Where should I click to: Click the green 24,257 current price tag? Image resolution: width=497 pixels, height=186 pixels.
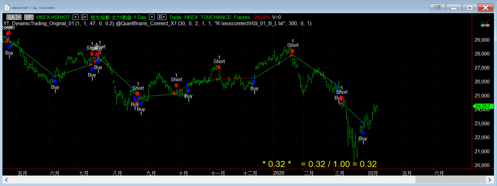483,106
